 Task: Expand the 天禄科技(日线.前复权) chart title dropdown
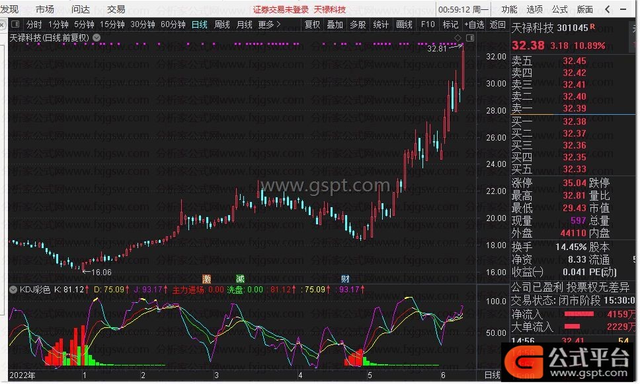click(97, 38)
